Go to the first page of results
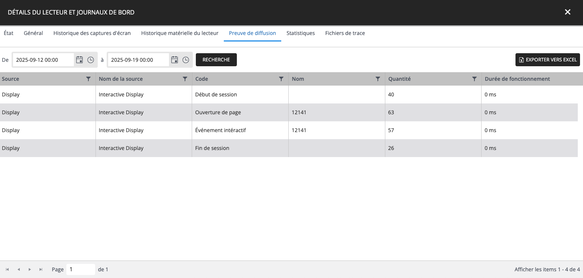This screenshot has height=278, width=583. (7, 269)
